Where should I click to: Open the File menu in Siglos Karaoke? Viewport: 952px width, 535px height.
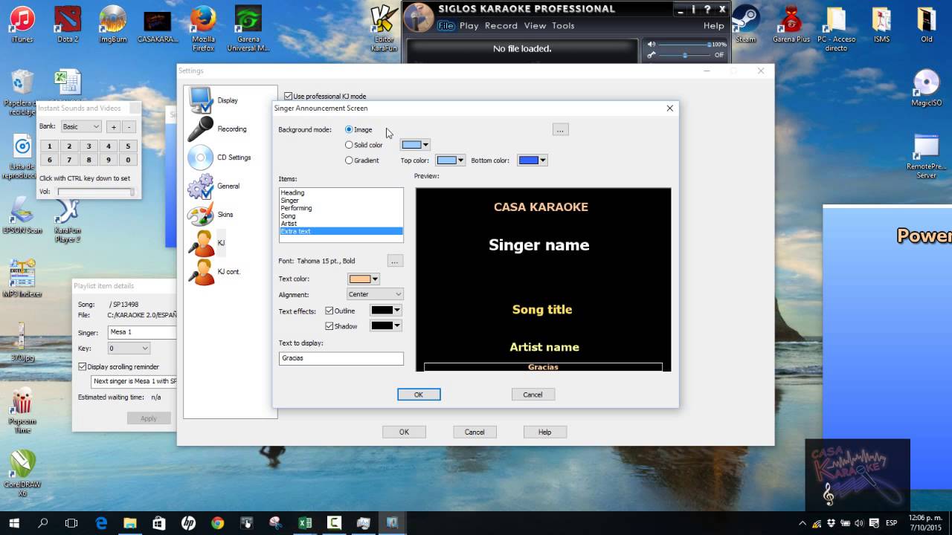(446, 25)
